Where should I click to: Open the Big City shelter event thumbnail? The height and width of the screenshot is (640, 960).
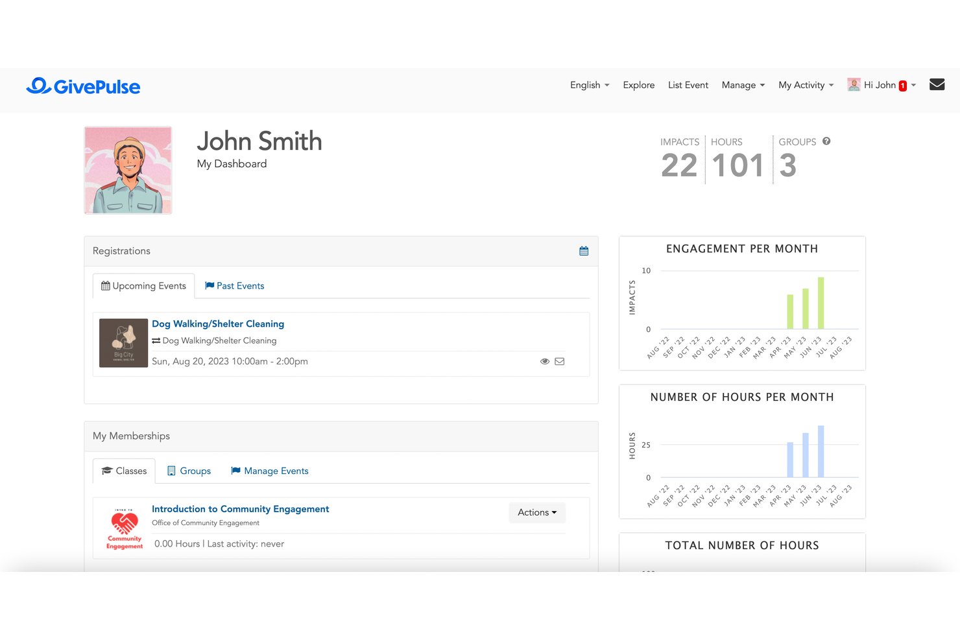123,343
